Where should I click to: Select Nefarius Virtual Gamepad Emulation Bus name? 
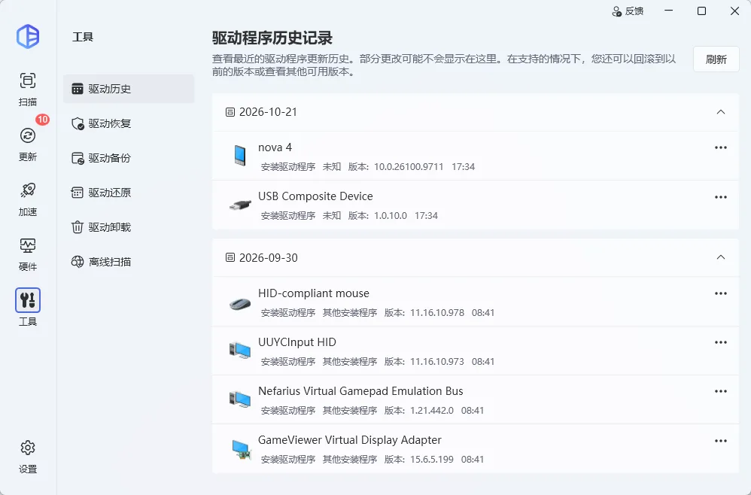360,391
